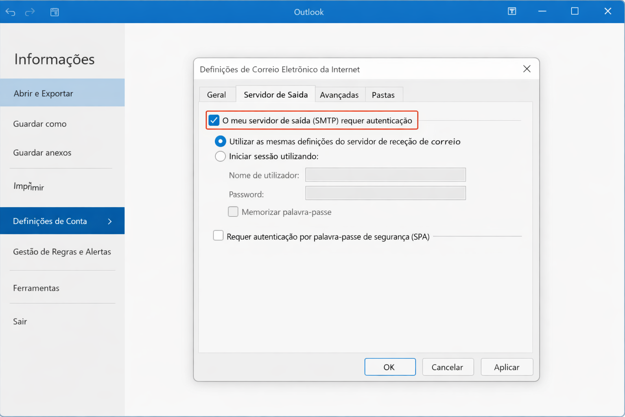
Task: Click the window icon beside the redo arrow
Action: point(55,12)
